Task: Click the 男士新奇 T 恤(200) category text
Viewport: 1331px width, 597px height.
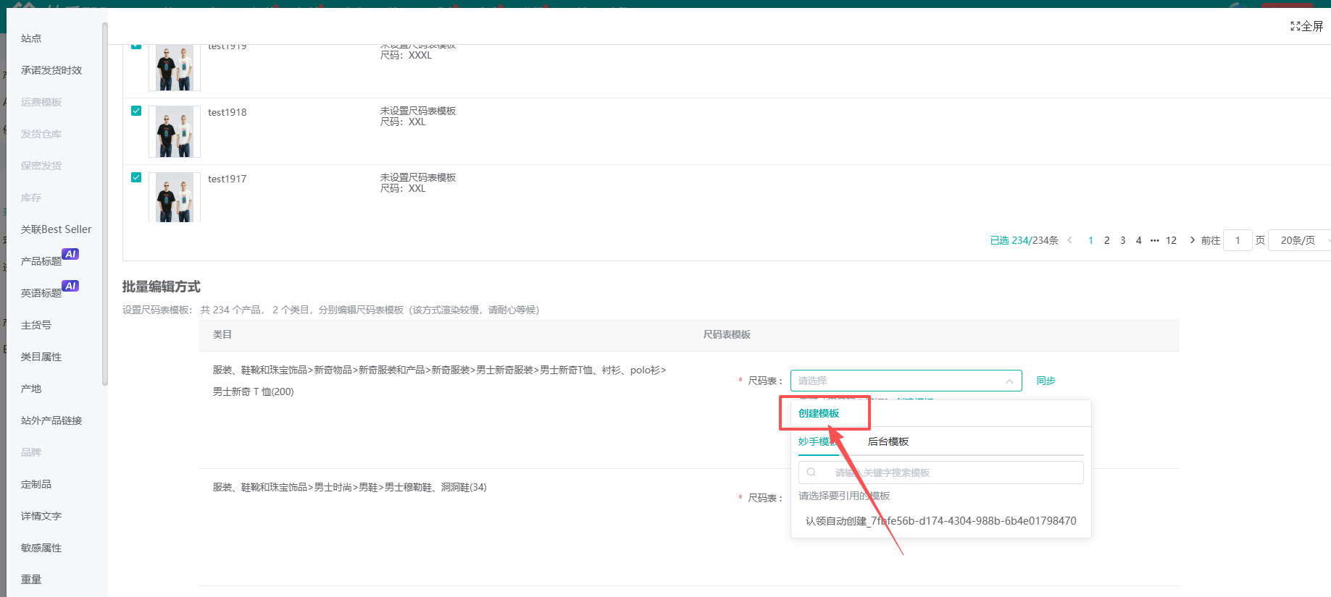Action: click(x=254, y=391)
